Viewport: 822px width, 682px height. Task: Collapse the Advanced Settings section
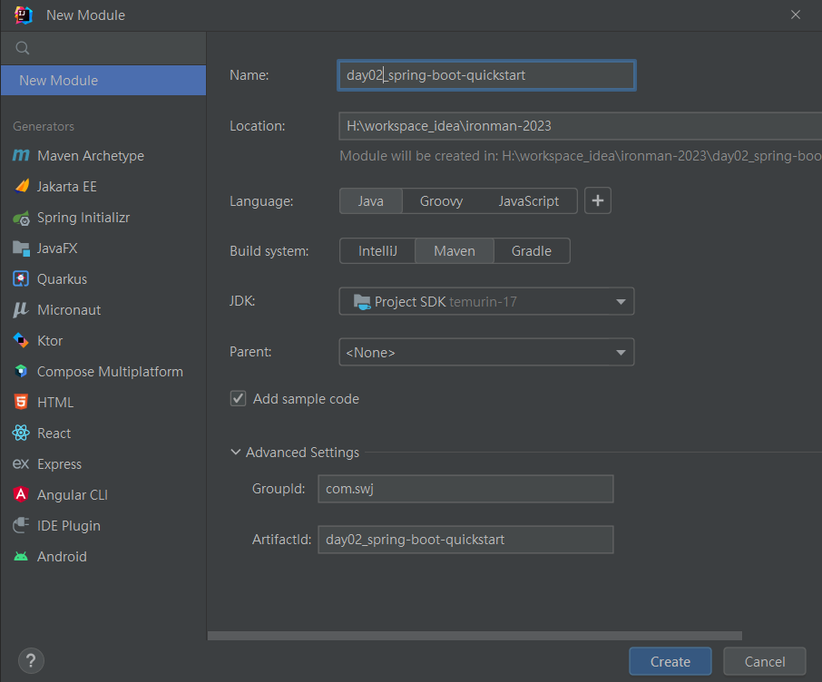click(x=236, y=453)
